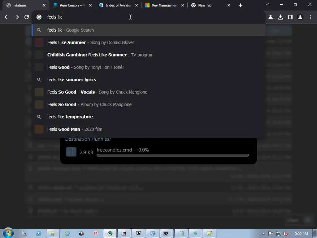317x238 pixels.
Task: Open the red circle app on taskbar
Action: coord(96,234)
